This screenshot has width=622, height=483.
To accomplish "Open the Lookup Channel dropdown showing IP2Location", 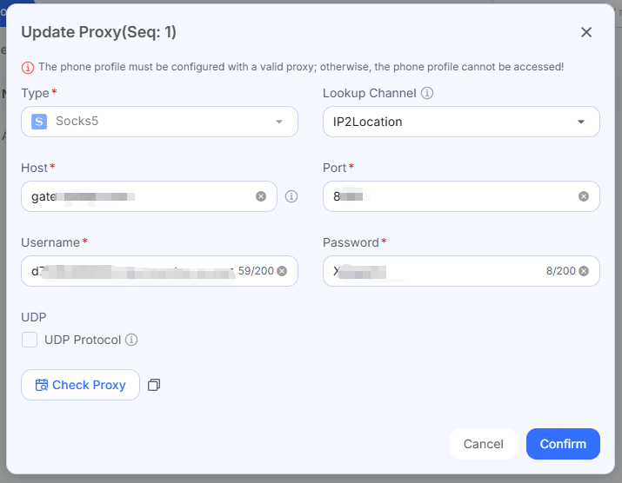I will tap(461, 122).
